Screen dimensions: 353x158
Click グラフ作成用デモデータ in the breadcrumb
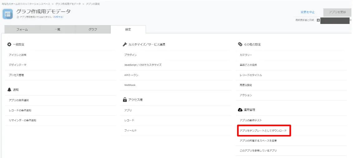[68, 4]
